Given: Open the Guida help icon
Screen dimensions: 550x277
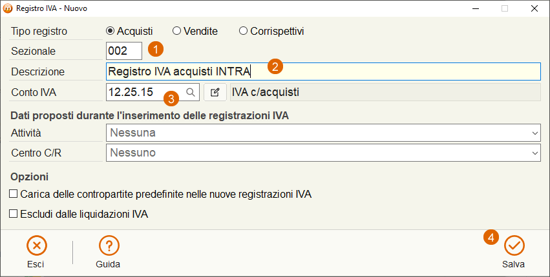Looking at the screenshot, I should click(x=109, y=246).
